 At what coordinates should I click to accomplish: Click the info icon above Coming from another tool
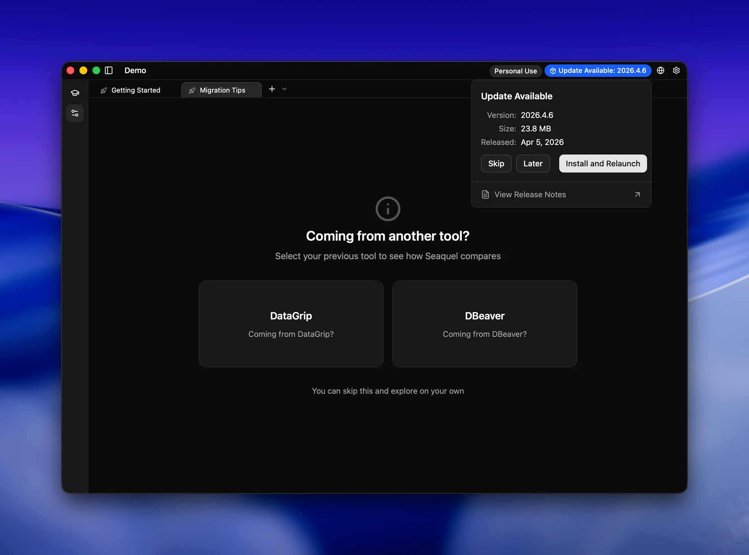tap(387, 209)
